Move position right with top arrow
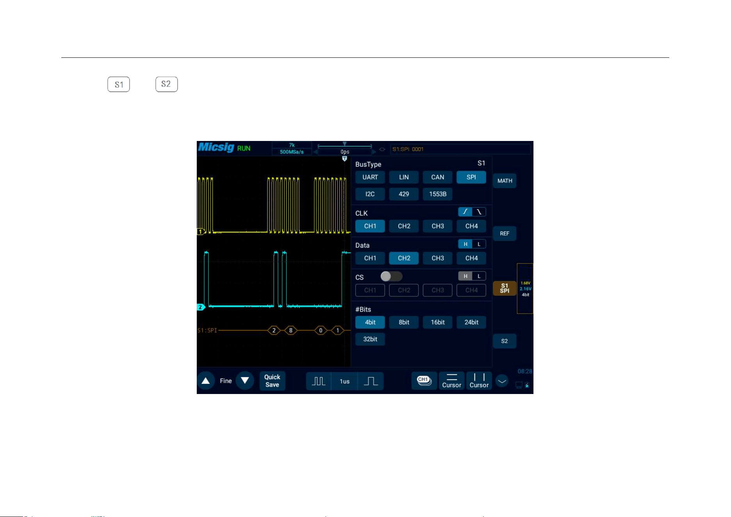The width and height of the screenshot is (731, 517). tap(374, 152)
